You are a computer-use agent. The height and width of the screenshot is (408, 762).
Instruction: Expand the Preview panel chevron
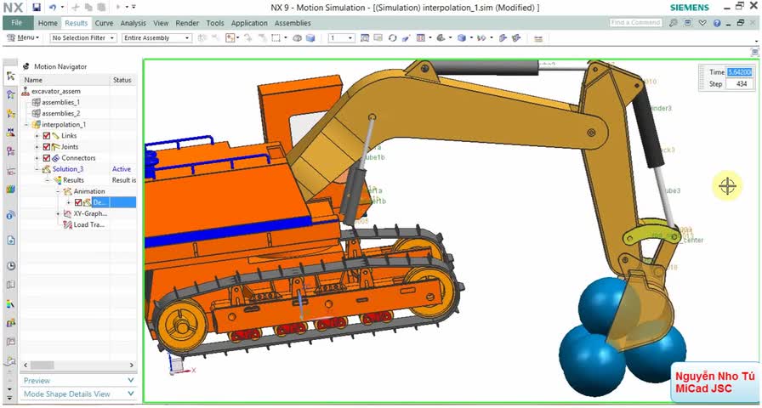click(x=131, y=380)
